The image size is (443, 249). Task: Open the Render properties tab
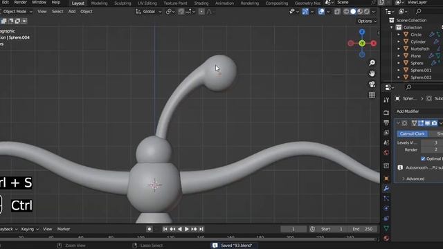coord(386,112)
